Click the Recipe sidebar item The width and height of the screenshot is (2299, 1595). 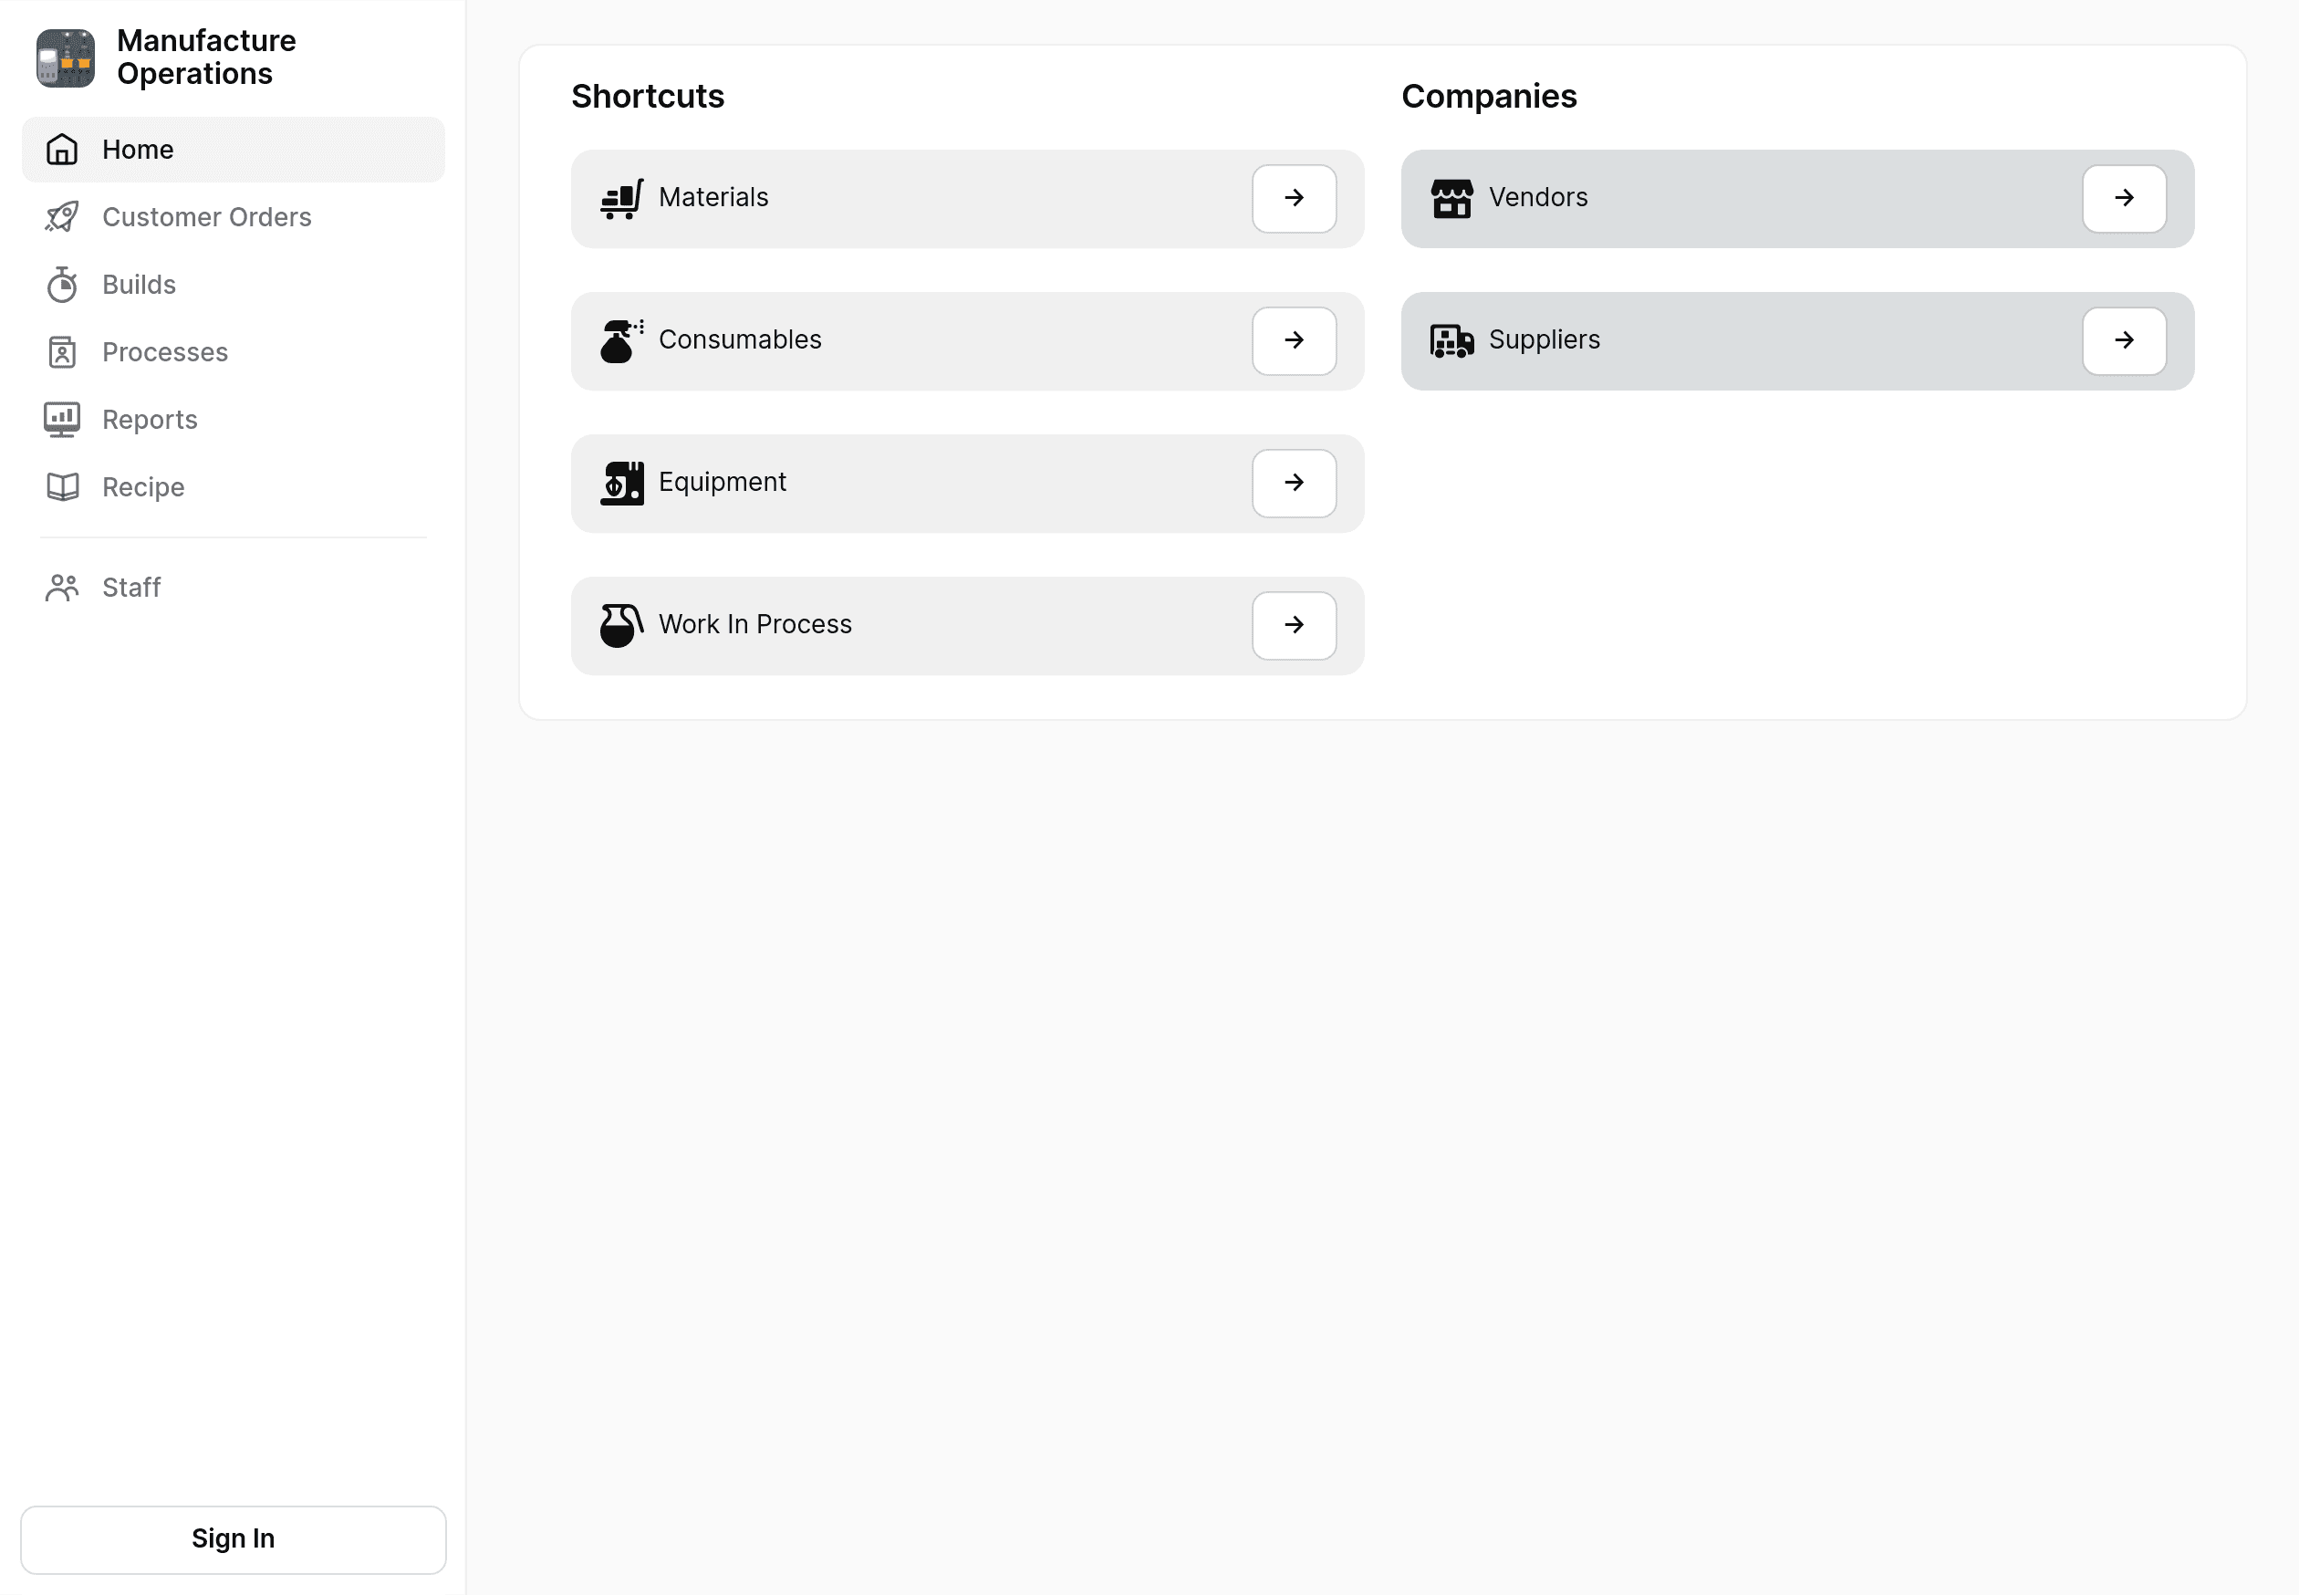point(143,485)
